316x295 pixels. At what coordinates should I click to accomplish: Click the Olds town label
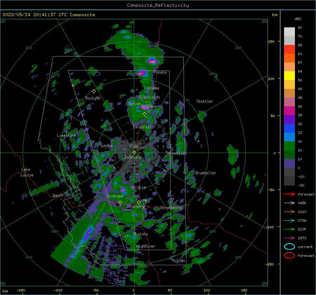click(x=134, y=146)
